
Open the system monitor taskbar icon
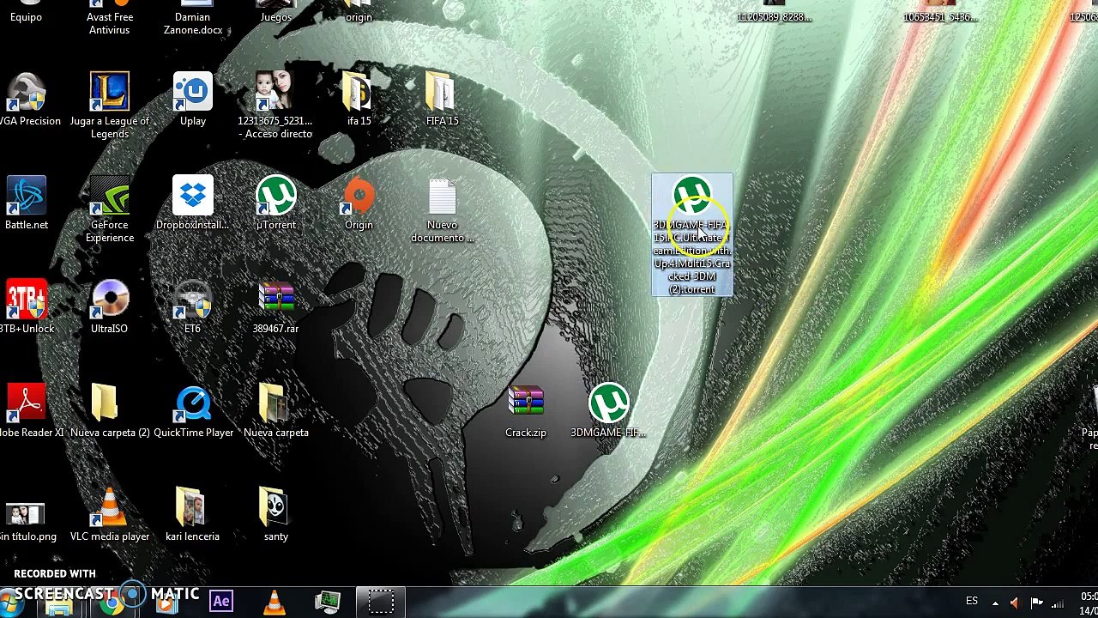[328, 602]
